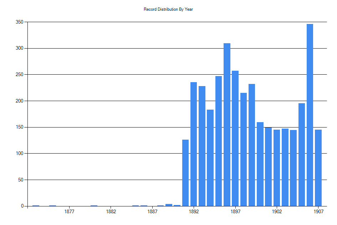Select the bar for year 1903

(x=285, y=167)
